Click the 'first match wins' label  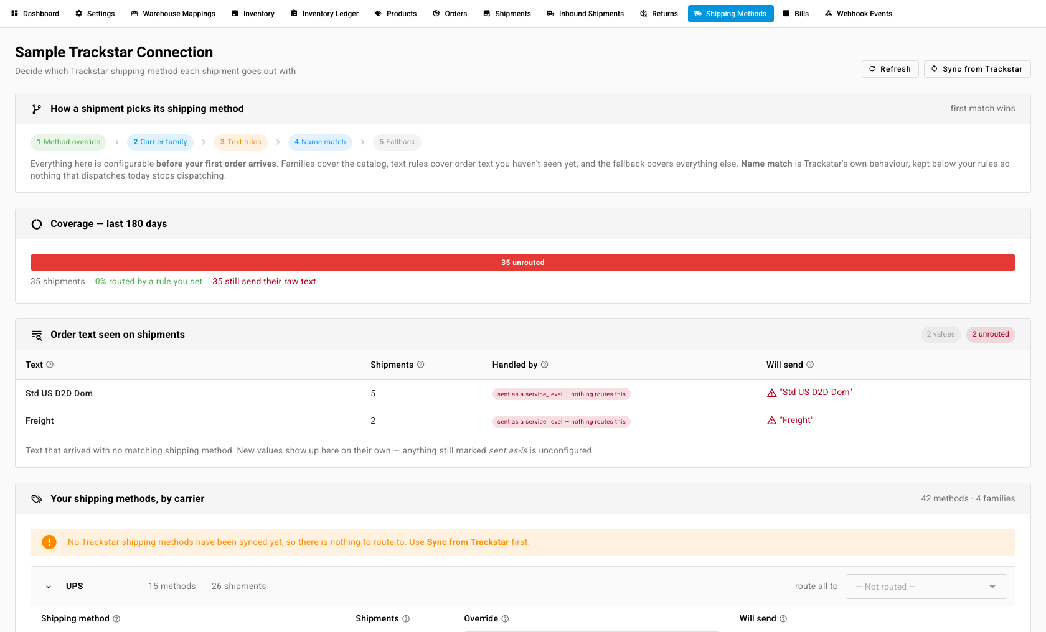(982, 109)
